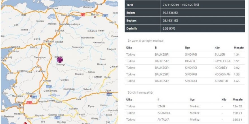The width and height of the screenshot is (249, 124).
Task: Click the ANTALYA row in cities table
Action: click(185, 119)
